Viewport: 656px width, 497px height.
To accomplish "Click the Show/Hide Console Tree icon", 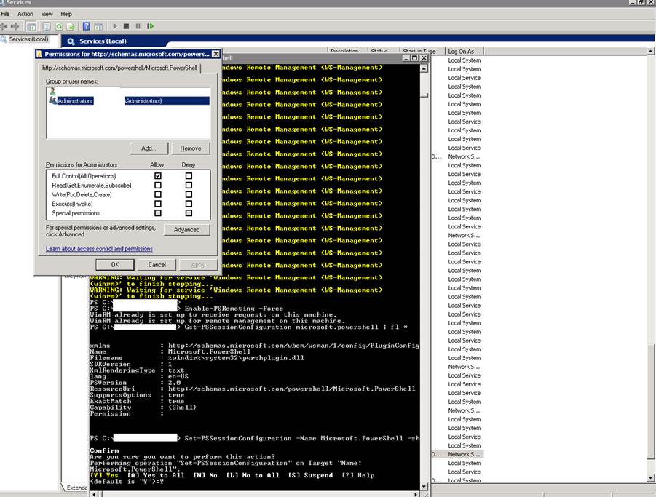I will pyautogui.click(x=32, y=26).
